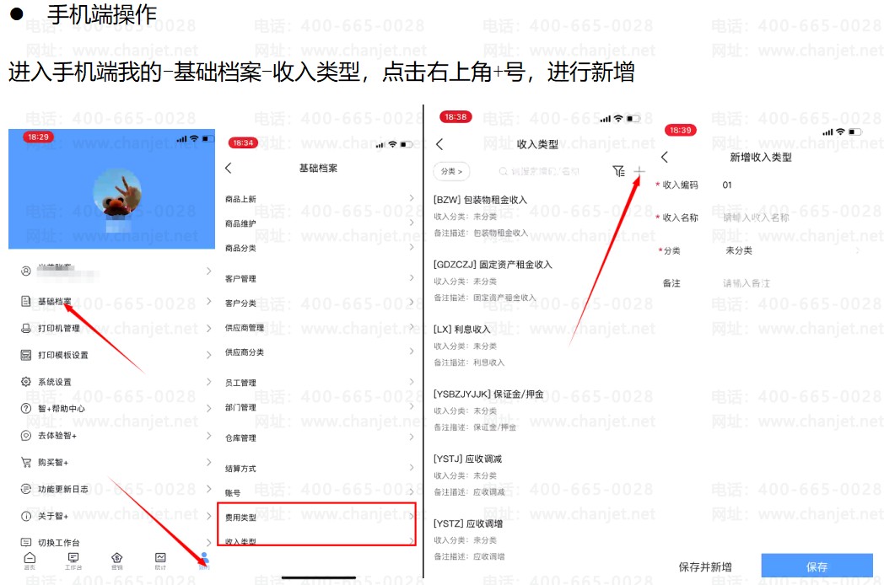Image resolution: width=884 pixels, height=585 pixels.
Task: Open 商品维护 in 基础档案 list
Action: 320,223
